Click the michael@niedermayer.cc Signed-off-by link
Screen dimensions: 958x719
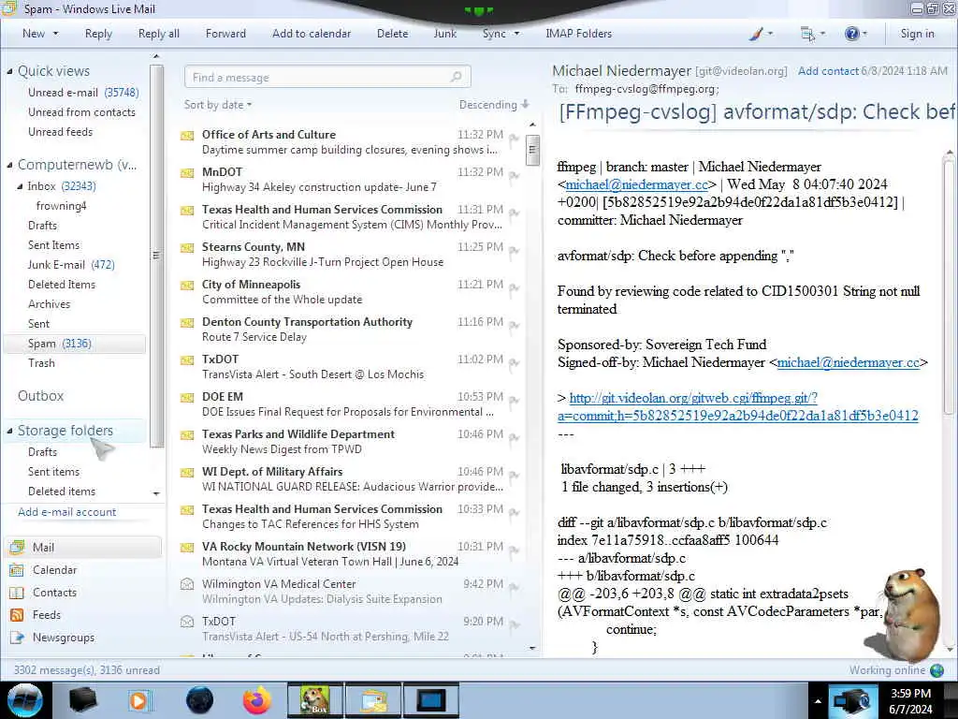(x=848, y=362)
